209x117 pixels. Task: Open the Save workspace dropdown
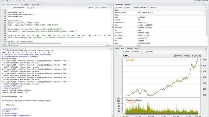pos(127,7)
